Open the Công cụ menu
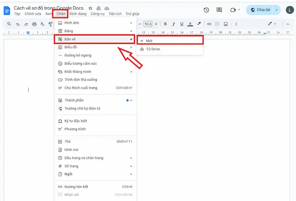 [97, 14]
